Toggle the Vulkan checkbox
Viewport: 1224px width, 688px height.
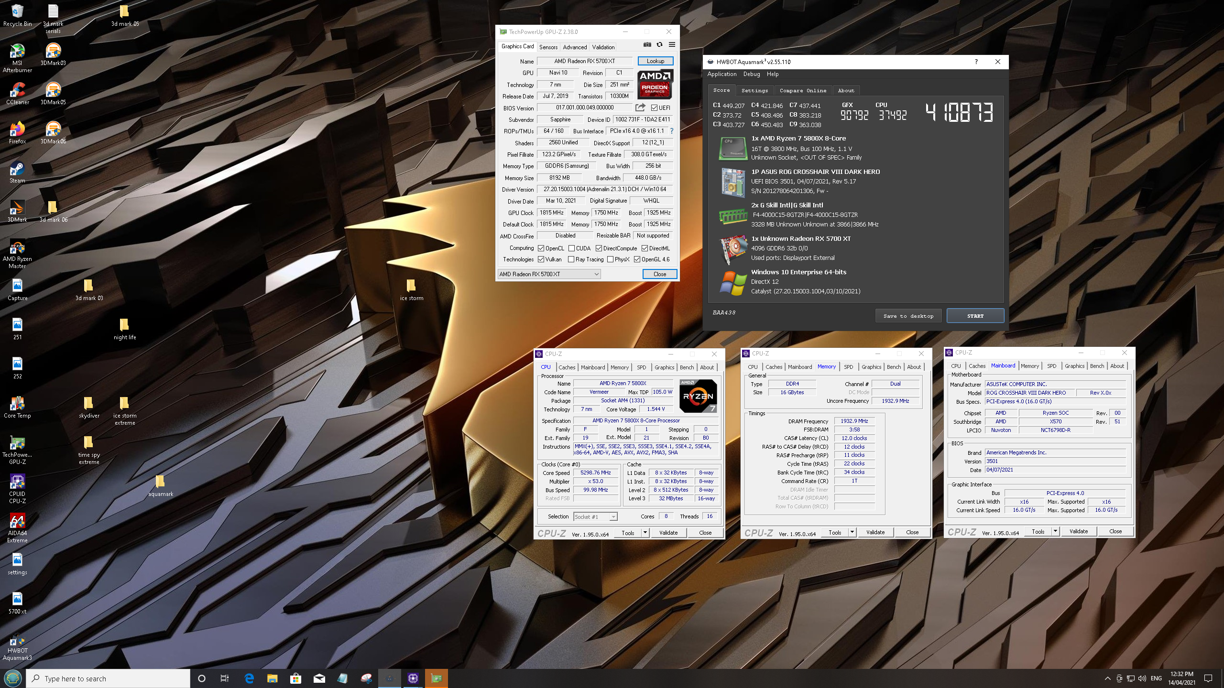[541, 259]
